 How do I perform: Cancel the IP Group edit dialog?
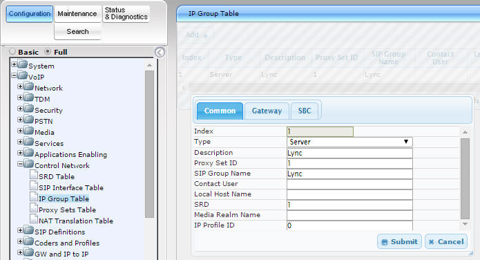[x=446, y=241]
